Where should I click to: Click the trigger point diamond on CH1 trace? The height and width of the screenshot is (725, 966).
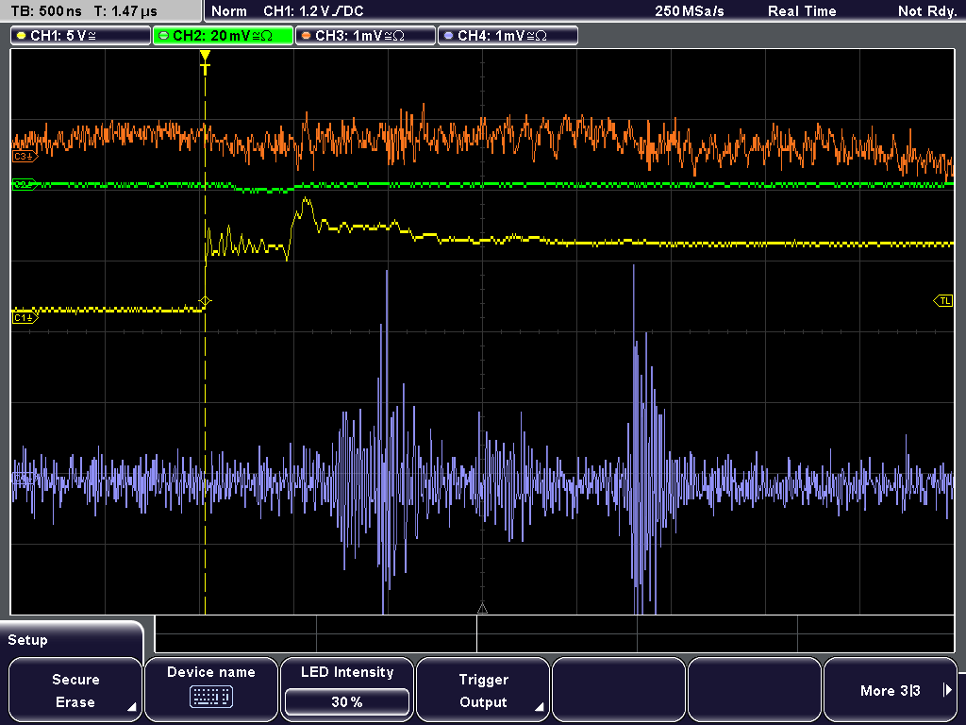point(205,301)
